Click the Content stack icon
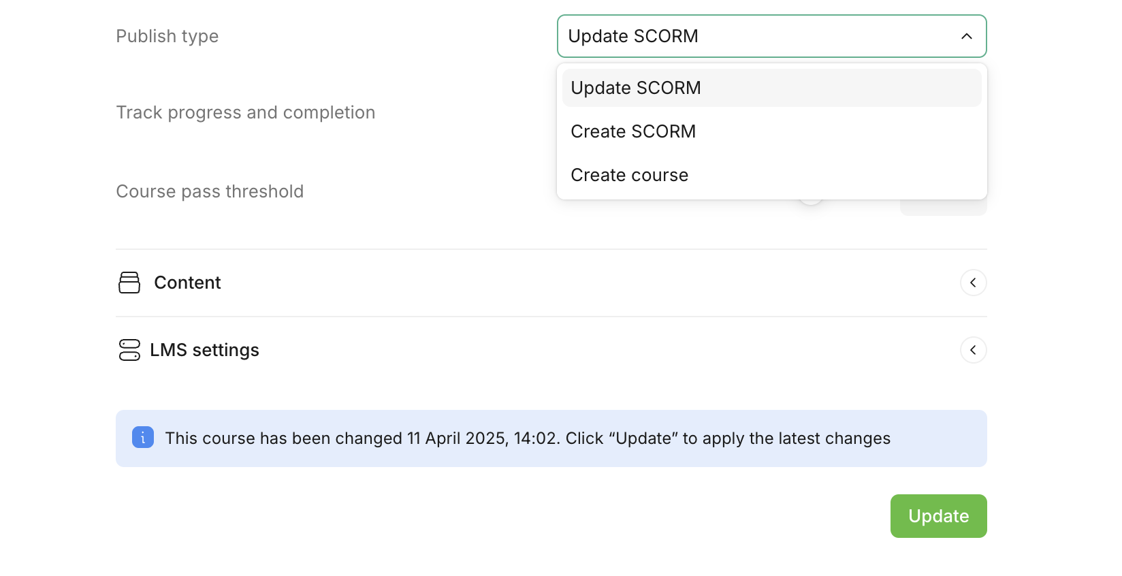The image size is (1122, 576). [x=129, y=283]
